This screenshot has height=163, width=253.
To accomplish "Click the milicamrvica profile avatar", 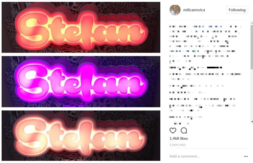I will tap(175, 10).
